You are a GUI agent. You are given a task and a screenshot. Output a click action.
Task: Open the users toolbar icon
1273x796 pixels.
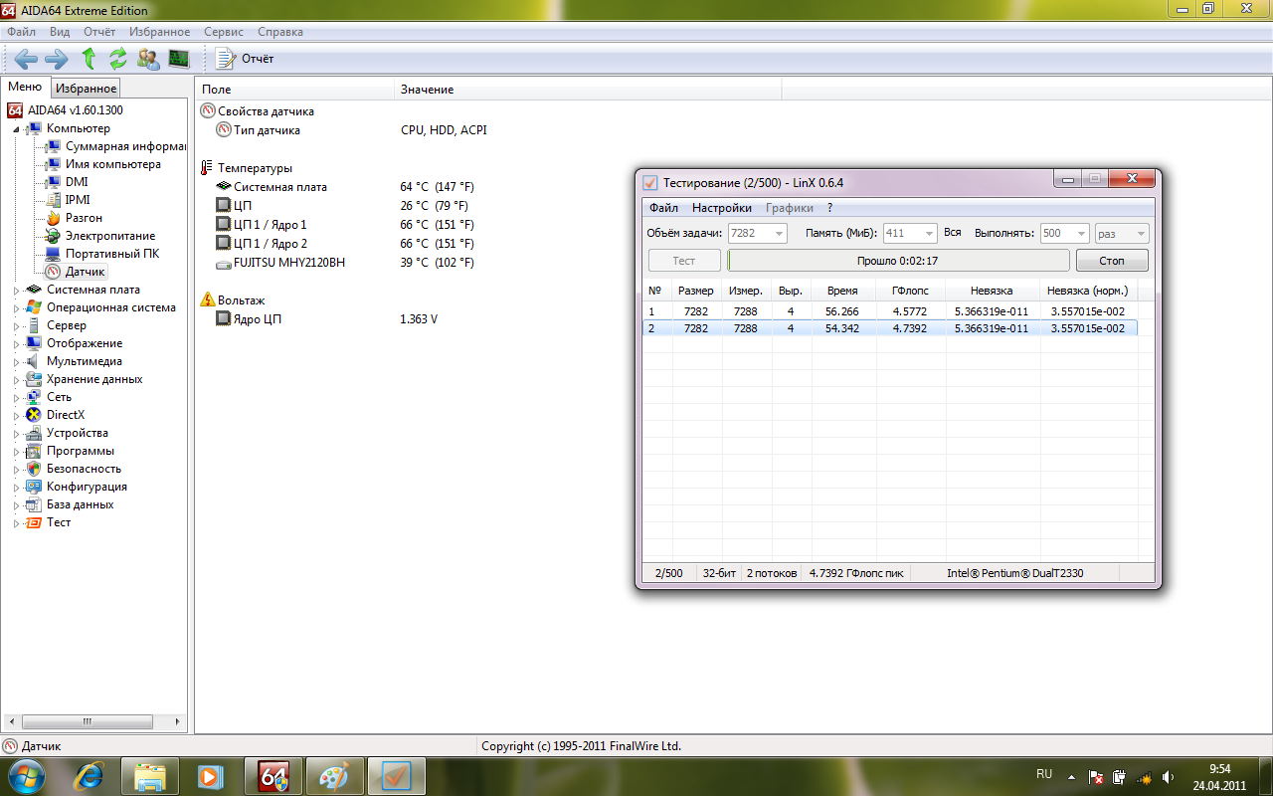[x=148, y=59]
